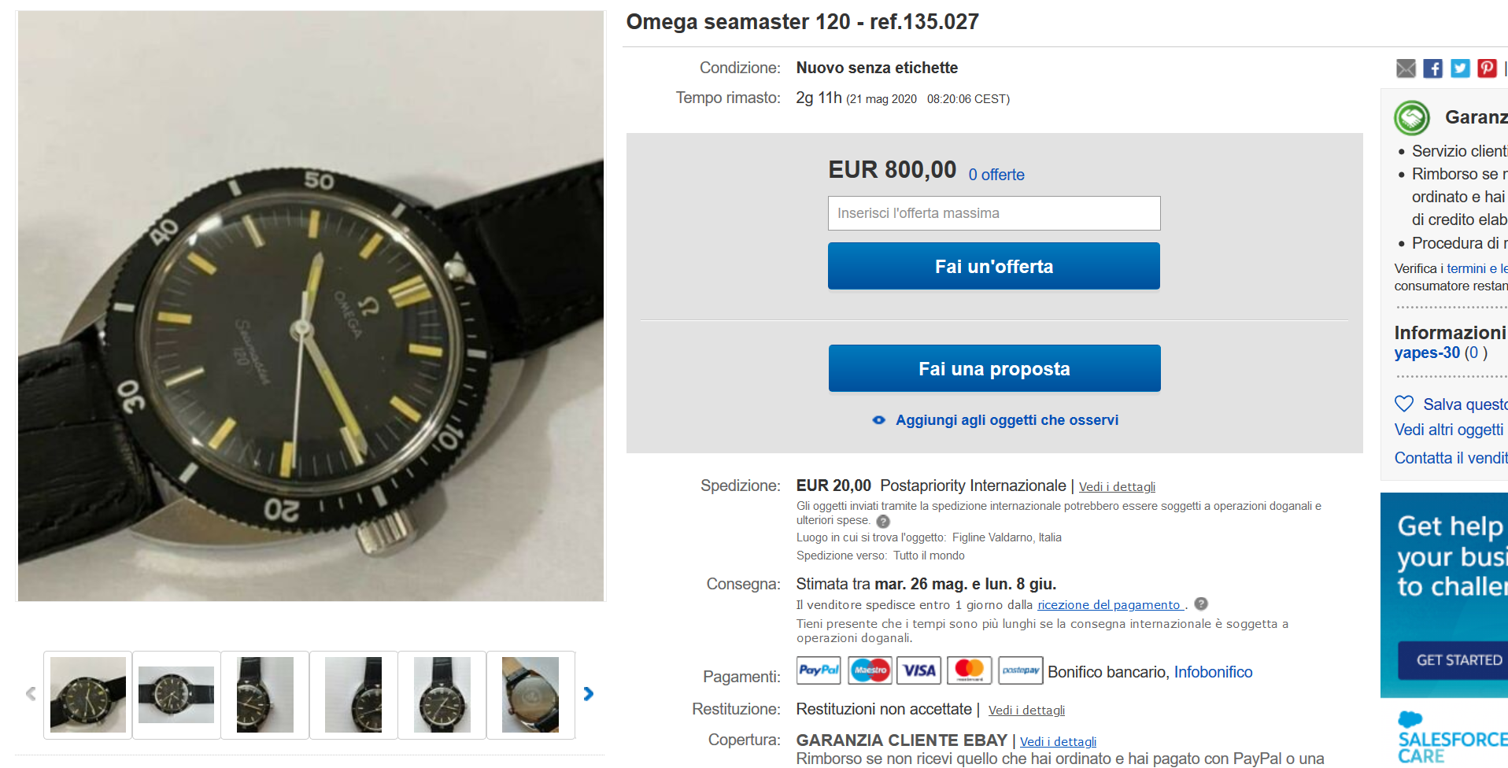The width and height of the screenshot is (1508, 768).
Task: Click the handling time help question mark
Action: pos(1201,604)
